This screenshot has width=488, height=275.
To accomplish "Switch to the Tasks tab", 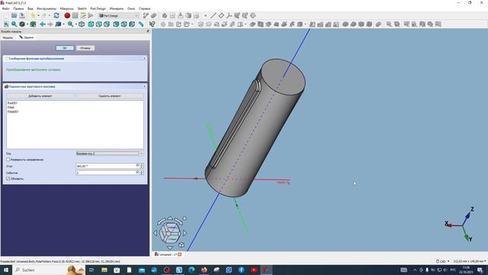I will point(26,37).
